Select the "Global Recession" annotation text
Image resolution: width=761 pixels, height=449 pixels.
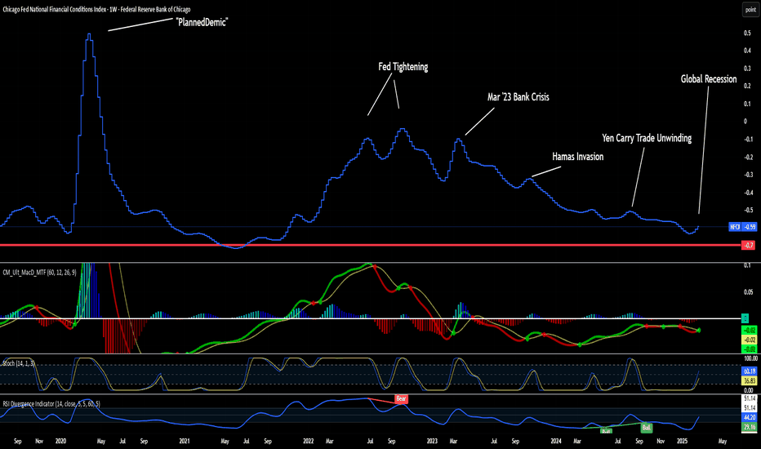point(709,79)
